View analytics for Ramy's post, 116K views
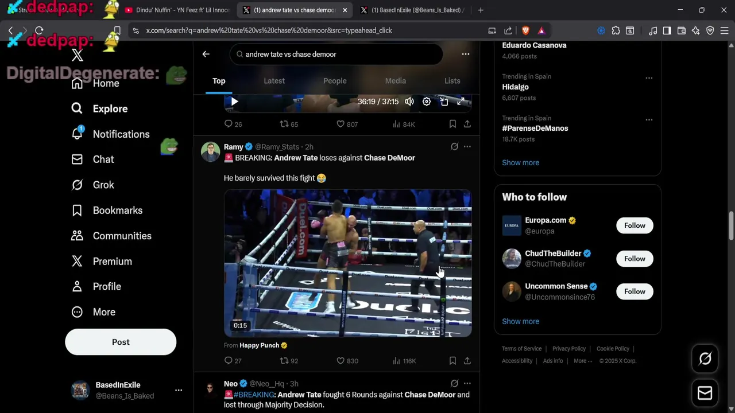Image resolution: width=735 pixels, height=413 pixels. pos(404,361)
